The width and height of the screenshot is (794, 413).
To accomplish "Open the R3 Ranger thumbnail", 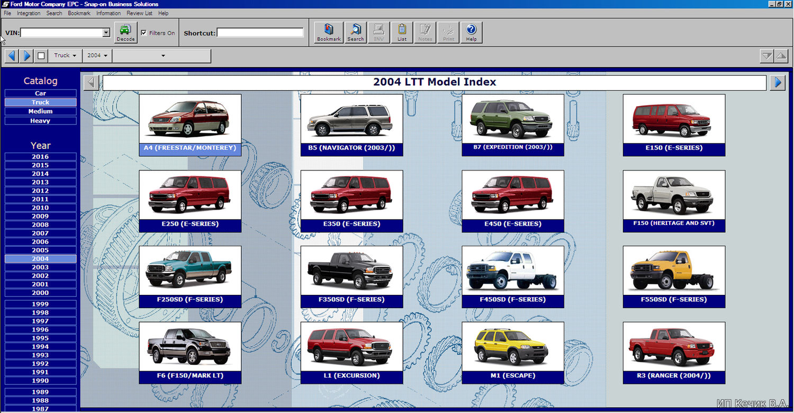I will tap(674, 353).
